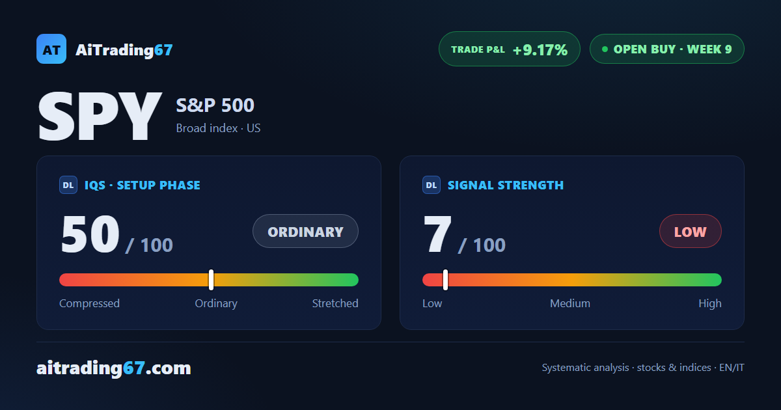The width and height of the screenshot is (781, 410).
Task: Click the High label under signal bar
Action: (x=710, y=303)
